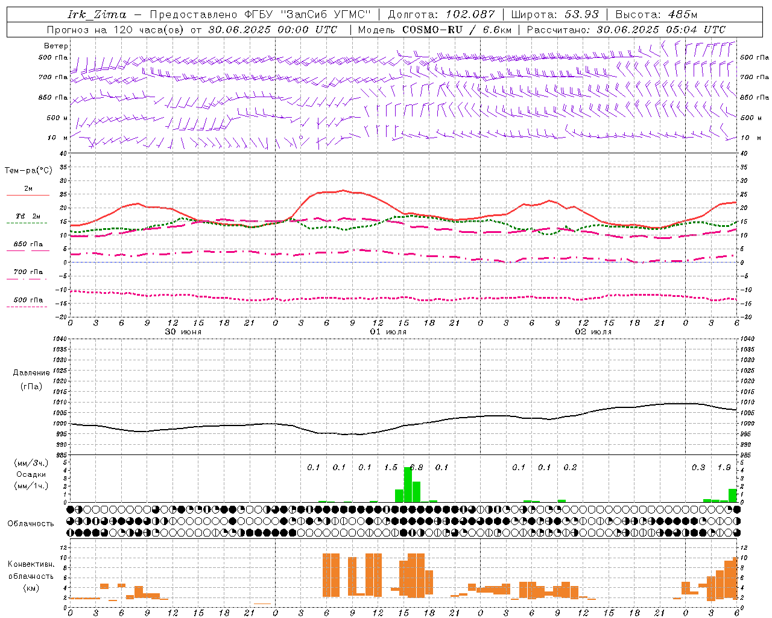Image resolution: width=772 pixels, height=618 pixels.
Task: Click the right-side "700 гПа" wind label
Action: 755,77
